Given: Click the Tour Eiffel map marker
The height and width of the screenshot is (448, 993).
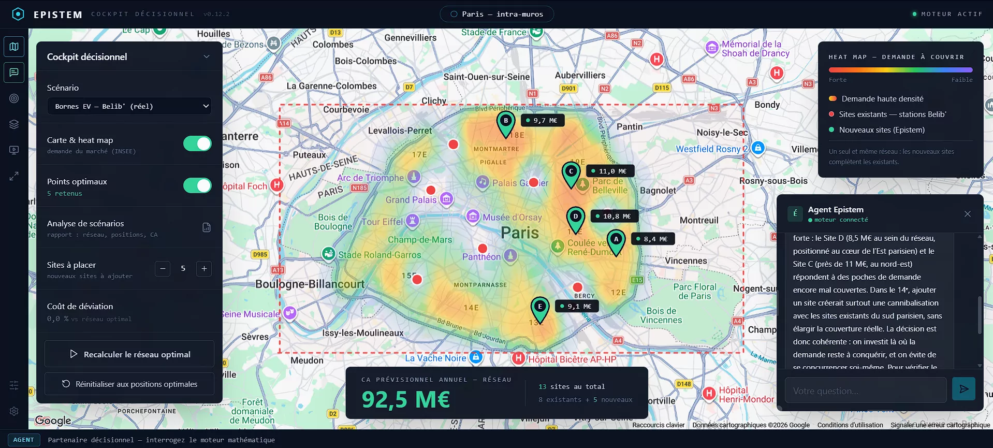Looking at the screenshot, I should click(412, 221).
